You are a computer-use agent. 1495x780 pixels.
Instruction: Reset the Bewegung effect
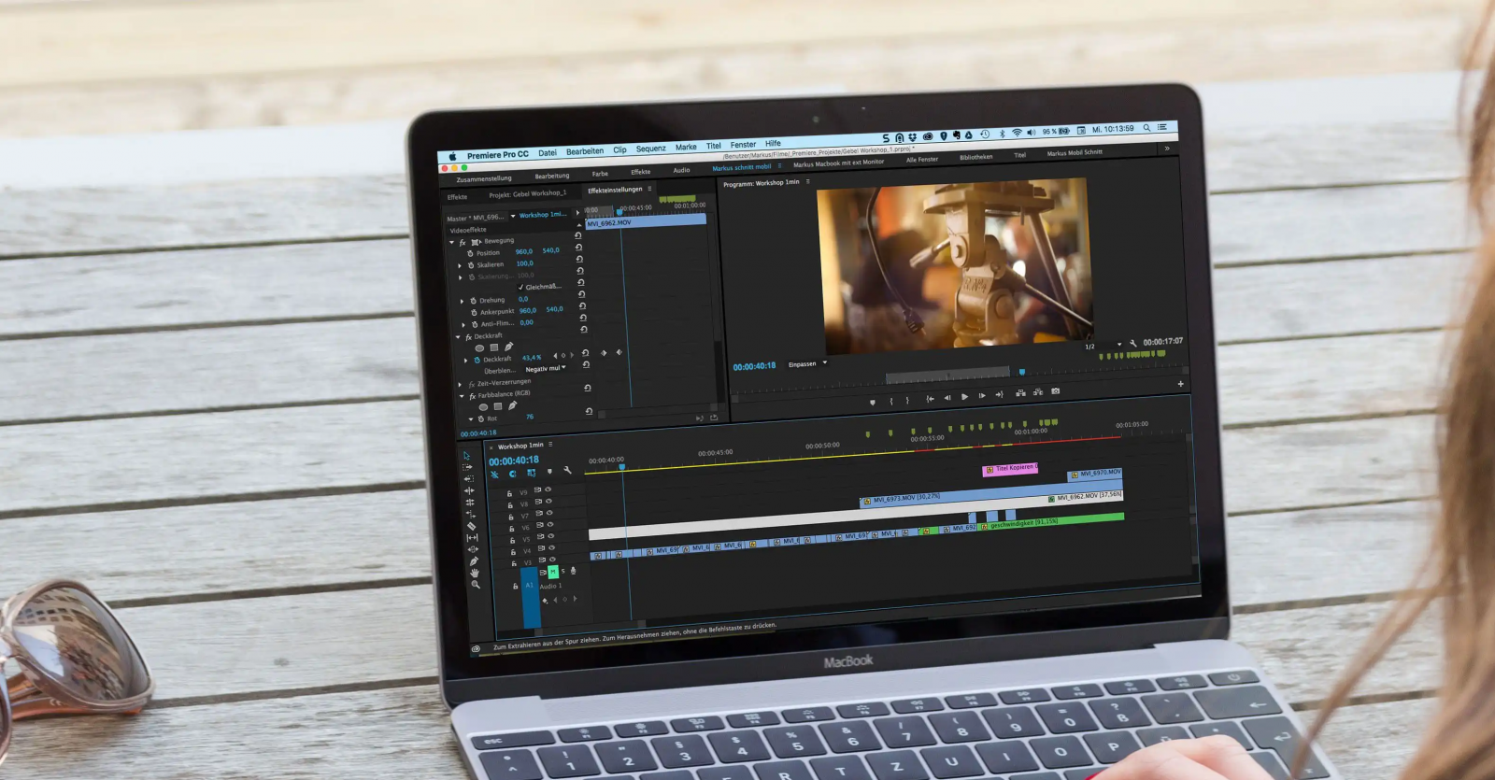(577, 235)
